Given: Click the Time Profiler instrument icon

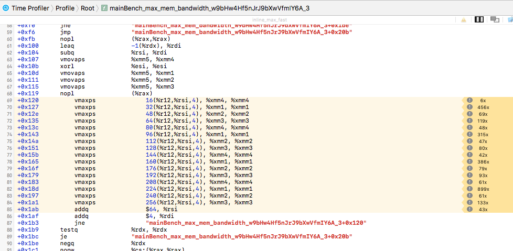Looking at the screenshot, I should 6,8.
